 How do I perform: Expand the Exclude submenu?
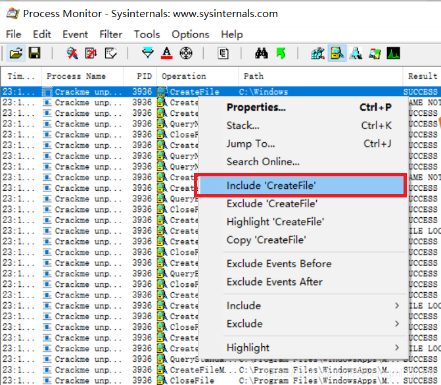302,324
